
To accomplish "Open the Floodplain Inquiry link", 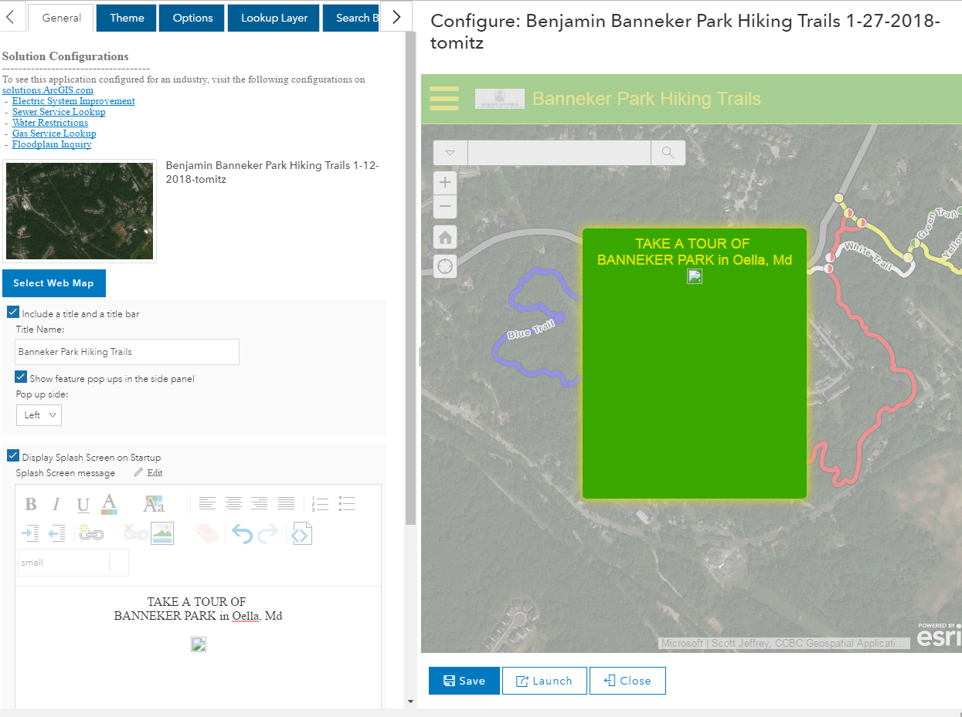I will tap(52, 144).
